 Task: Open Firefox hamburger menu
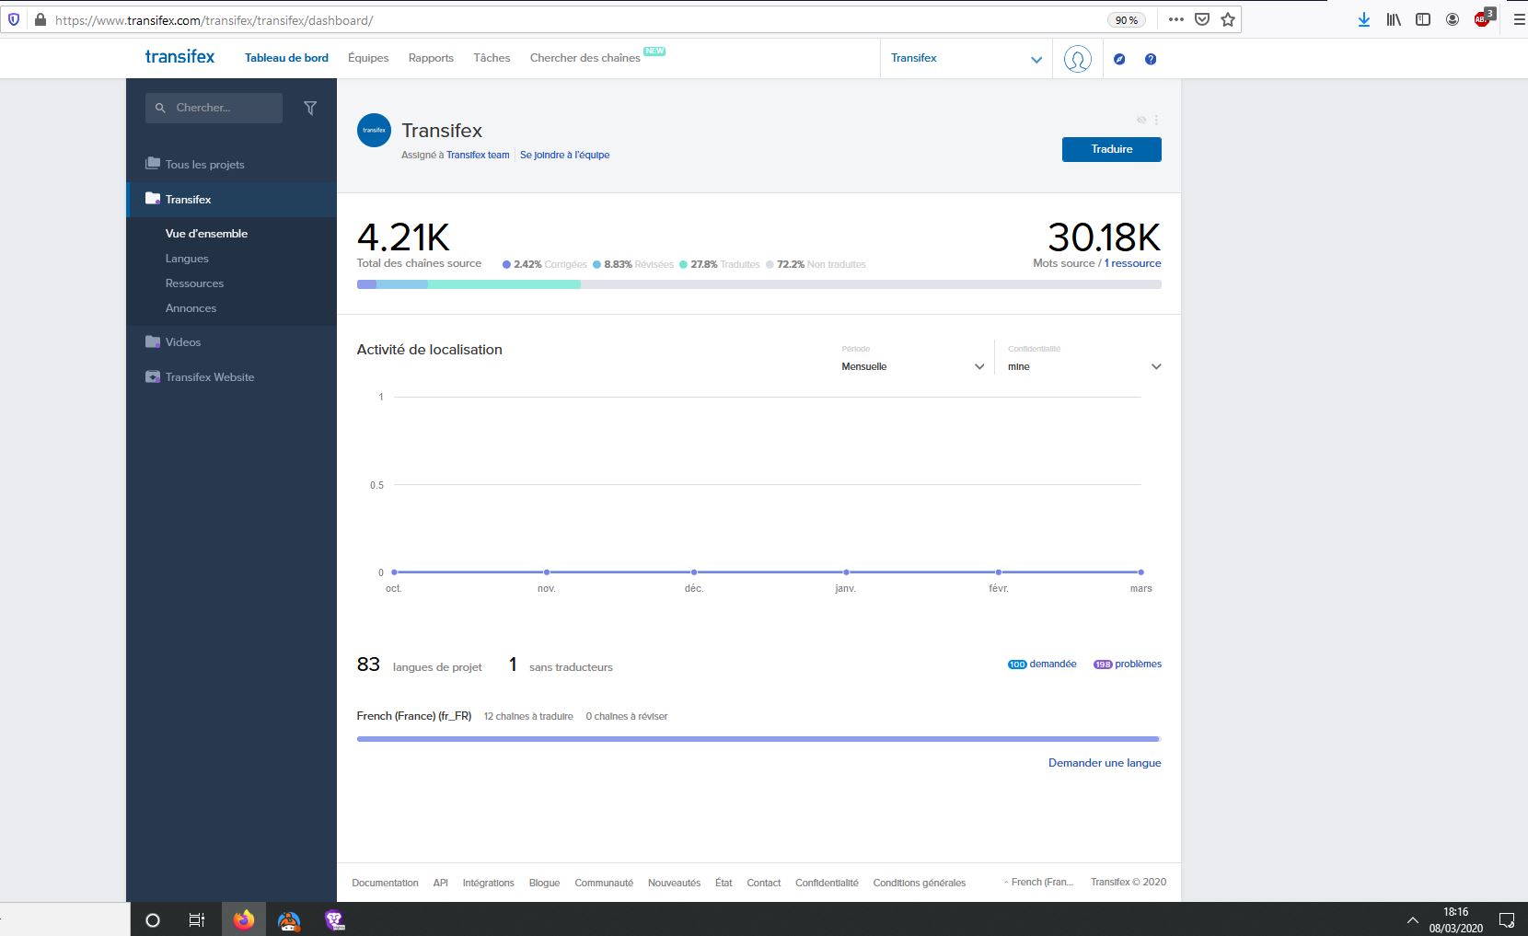point(1519,19)
